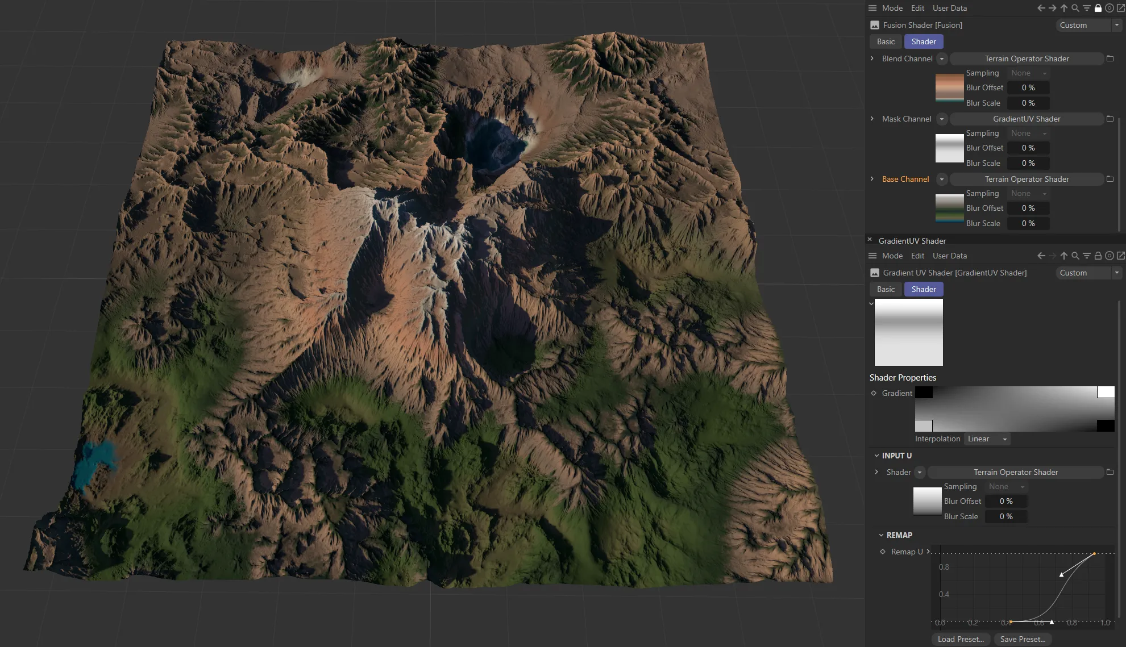Image resolution: width=1126 pixels, height=647 pixels.
Task: Toggle the lock in the GradientUV Shader panel toolbar
Action: tap(1098, 256)
